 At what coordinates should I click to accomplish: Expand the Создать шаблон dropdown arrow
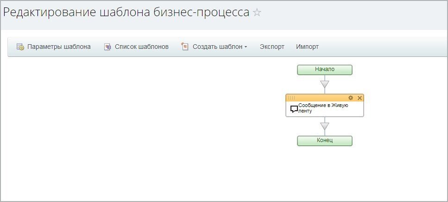coord(246,47)
